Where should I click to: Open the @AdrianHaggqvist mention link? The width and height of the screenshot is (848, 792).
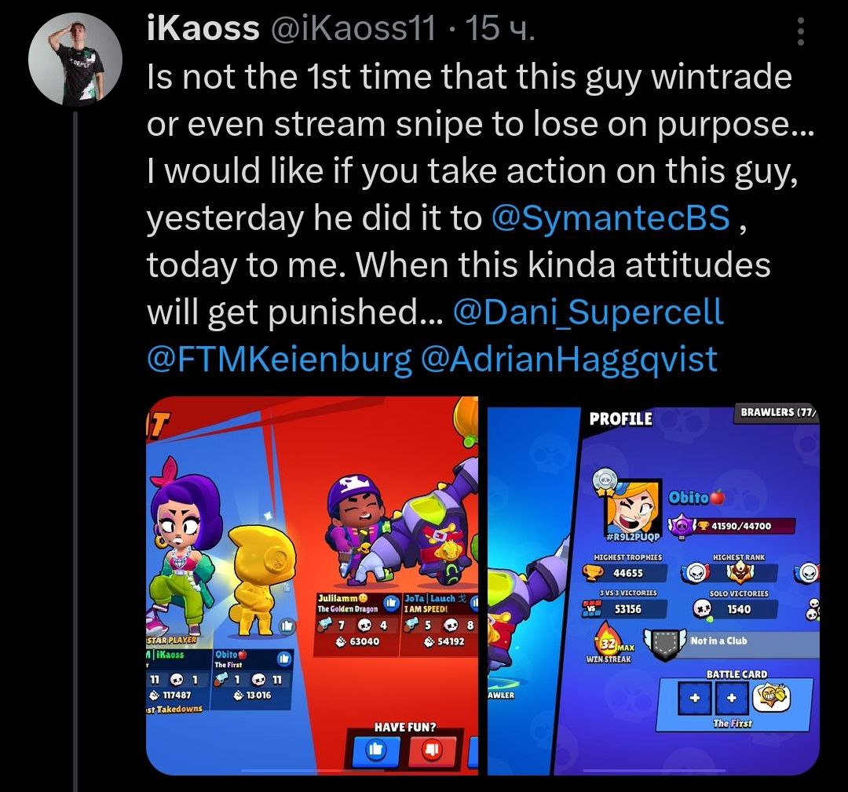click(x=569, y=360)
